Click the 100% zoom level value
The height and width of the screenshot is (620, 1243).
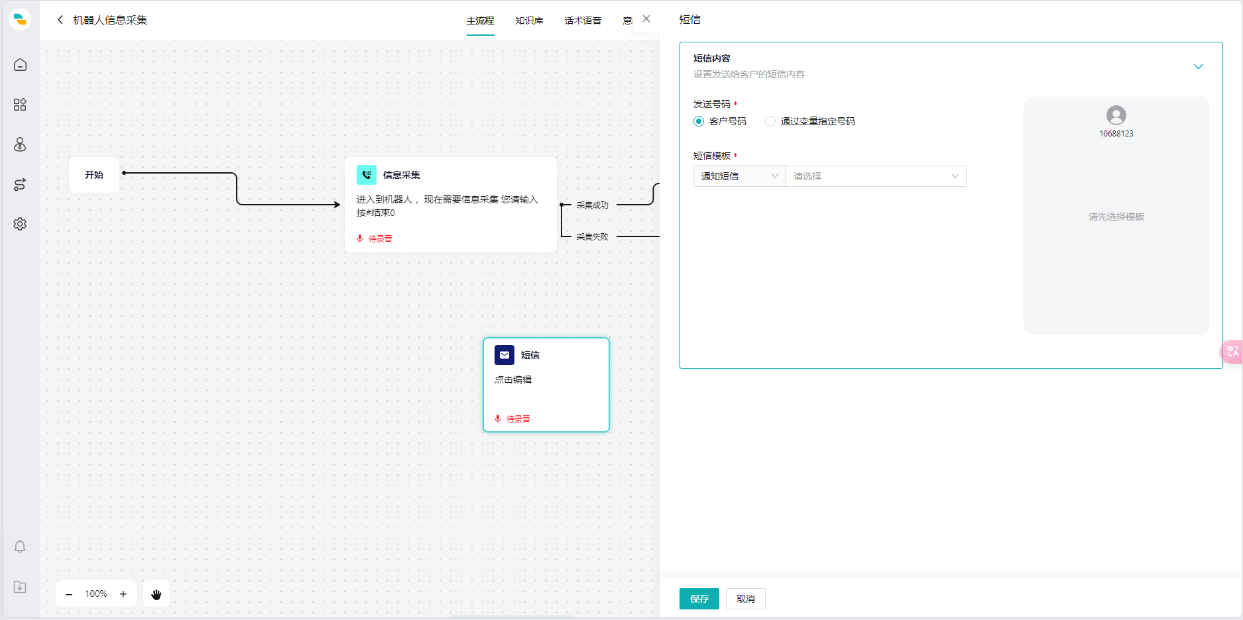pos(96,594)
